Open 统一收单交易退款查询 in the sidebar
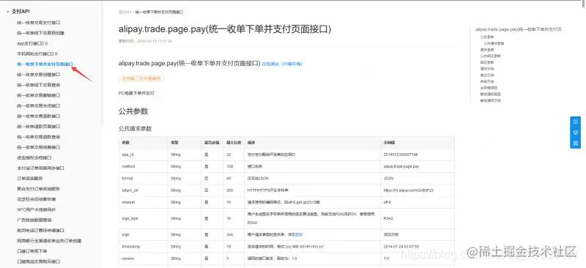Screen dimensions: 586x268 click(39, 137)
